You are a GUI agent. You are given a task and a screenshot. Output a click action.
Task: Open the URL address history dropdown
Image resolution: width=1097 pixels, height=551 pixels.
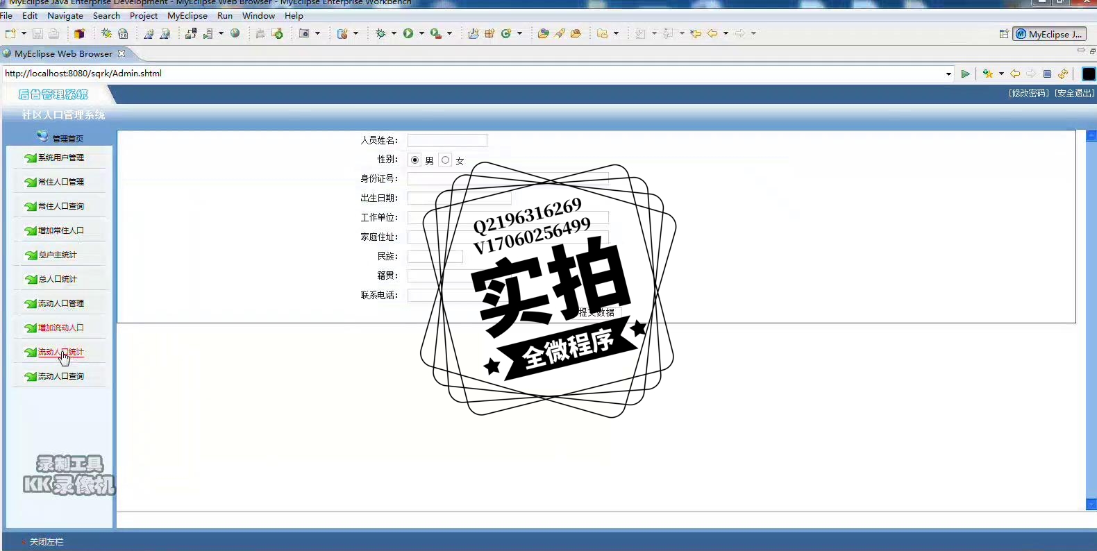948,74
